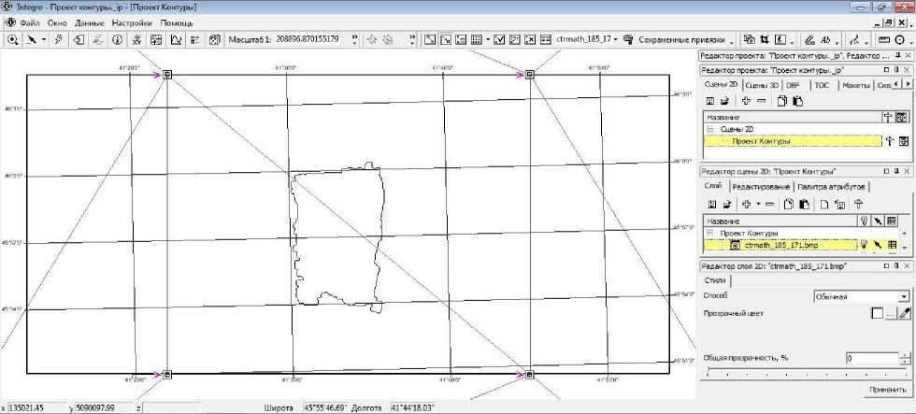
Task: Click the checkmark box toolbar icon
Action: pos(499,39)
